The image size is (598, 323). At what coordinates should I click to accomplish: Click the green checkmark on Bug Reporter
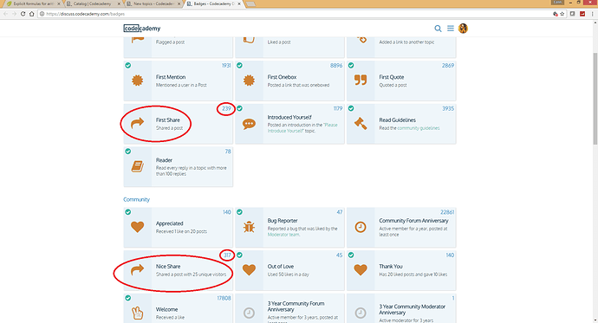(239, 212)
